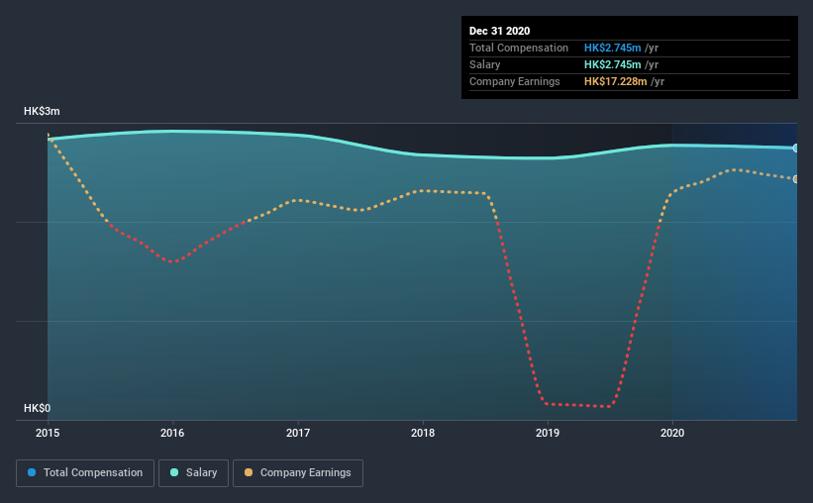Toggle the Salary legend button
Screen dimensions: 813x503
click(193, 473)
